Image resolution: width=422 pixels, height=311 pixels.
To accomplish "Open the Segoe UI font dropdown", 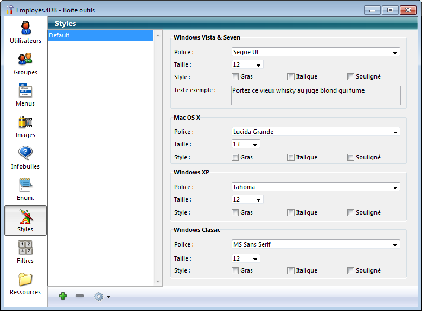I will [x=316, y=52].
